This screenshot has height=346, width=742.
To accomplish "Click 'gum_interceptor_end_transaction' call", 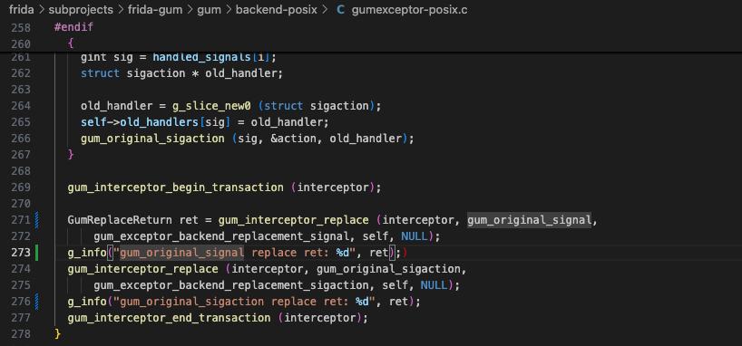I will tap(169, 318).
